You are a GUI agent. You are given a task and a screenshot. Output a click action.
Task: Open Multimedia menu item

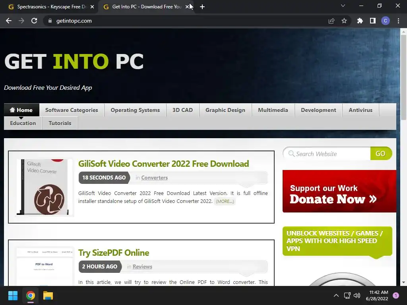273,110
